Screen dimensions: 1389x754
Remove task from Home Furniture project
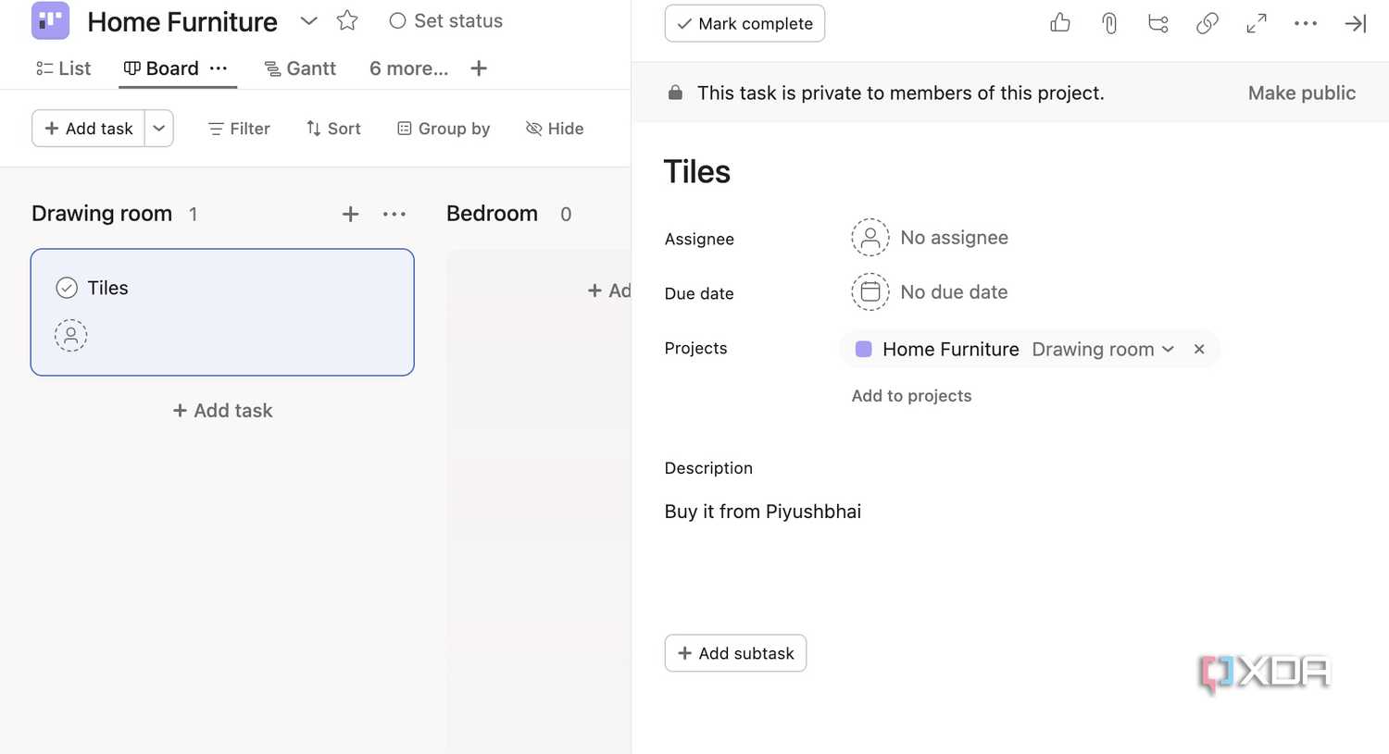1199,349
